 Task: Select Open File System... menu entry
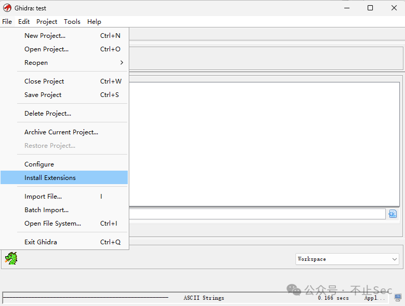[x=64, y=224]
